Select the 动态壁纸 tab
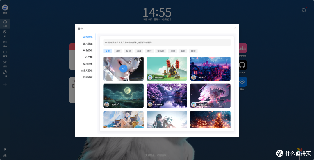314x160 pixels. click(x=88, y=37)
